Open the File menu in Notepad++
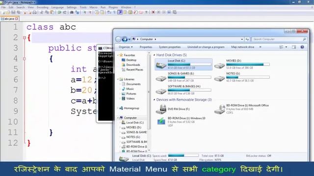 [x=3, y=7]
